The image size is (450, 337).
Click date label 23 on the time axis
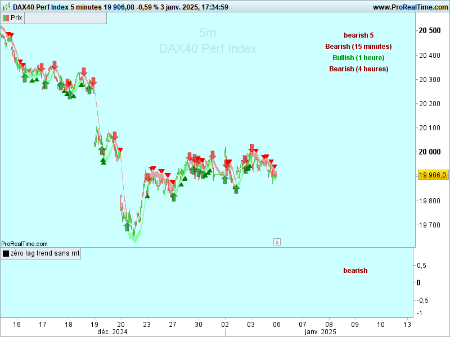(147, 325)
